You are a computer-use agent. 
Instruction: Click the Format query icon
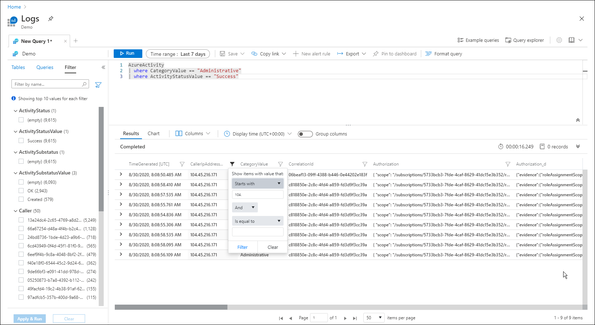(428, 54)
